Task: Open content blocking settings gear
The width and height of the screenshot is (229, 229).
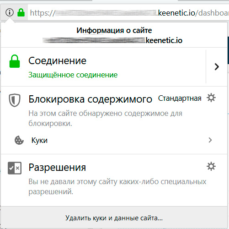Action: point(211,98)
